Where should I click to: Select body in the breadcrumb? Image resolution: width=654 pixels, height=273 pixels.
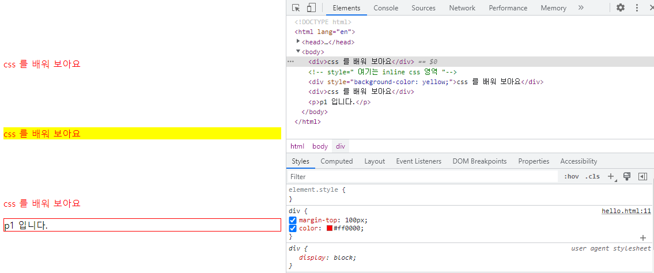coord(320,146)
